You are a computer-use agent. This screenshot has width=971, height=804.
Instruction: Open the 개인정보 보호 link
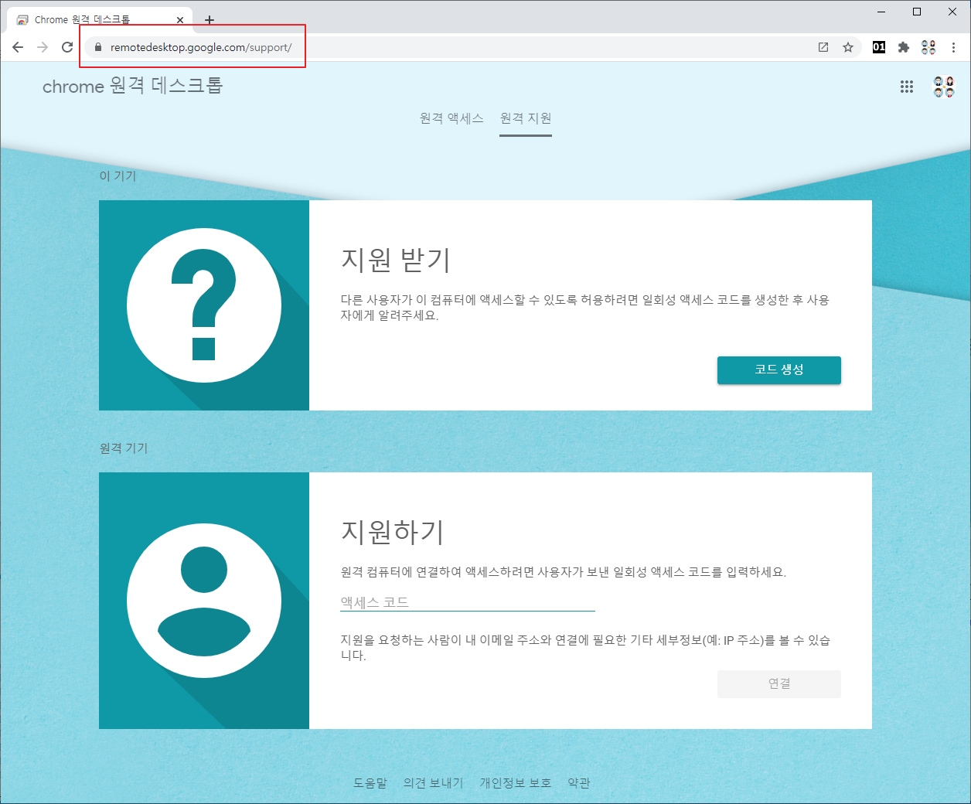tap(515, 783)
